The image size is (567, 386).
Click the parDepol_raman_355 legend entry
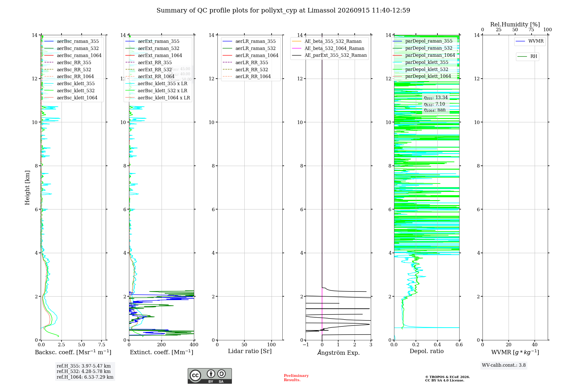coord(422,41)
